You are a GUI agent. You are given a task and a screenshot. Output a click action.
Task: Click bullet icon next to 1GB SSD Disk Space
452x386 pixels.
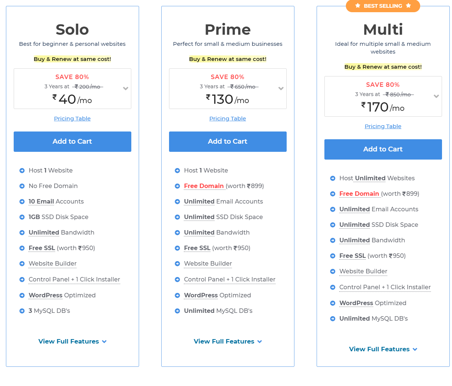tap(22, 217)
